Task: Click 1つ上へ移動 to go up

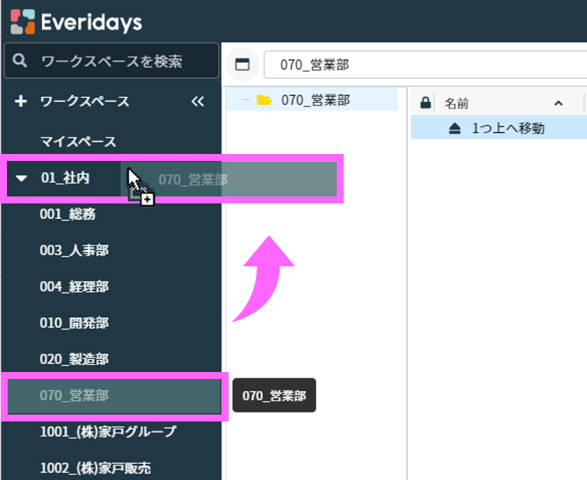Action: pyautogui.click(x=508, y=128)
